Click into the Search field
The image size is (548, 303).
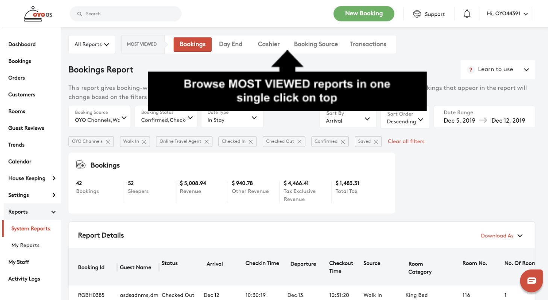click(126, 14)
